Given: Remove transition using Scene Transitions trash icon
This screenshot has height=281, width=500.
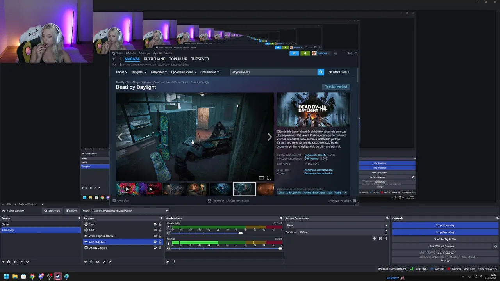Looking at the screenshot, I should click(380, 238).
